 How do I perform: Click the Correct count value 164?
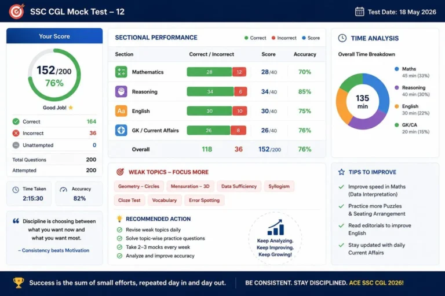[92, 121]
